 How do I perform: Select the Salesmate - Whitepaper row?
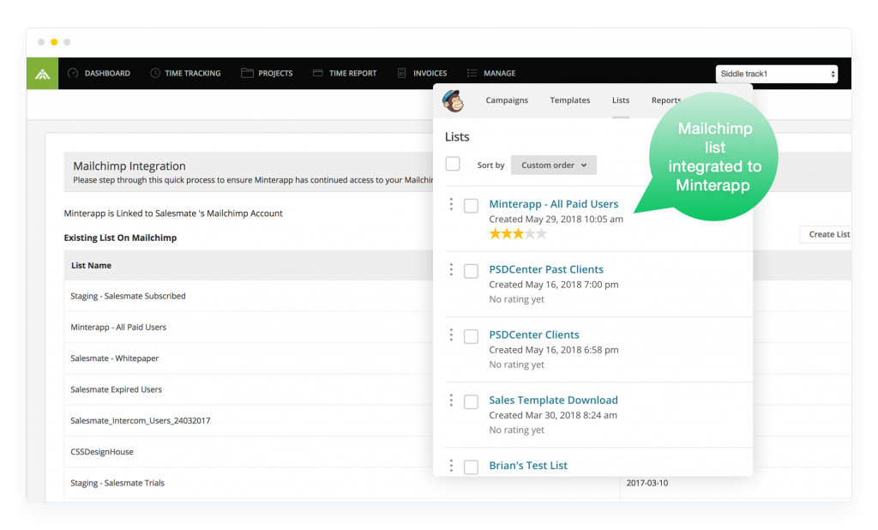pyautogui.click(x=249, y=358)
